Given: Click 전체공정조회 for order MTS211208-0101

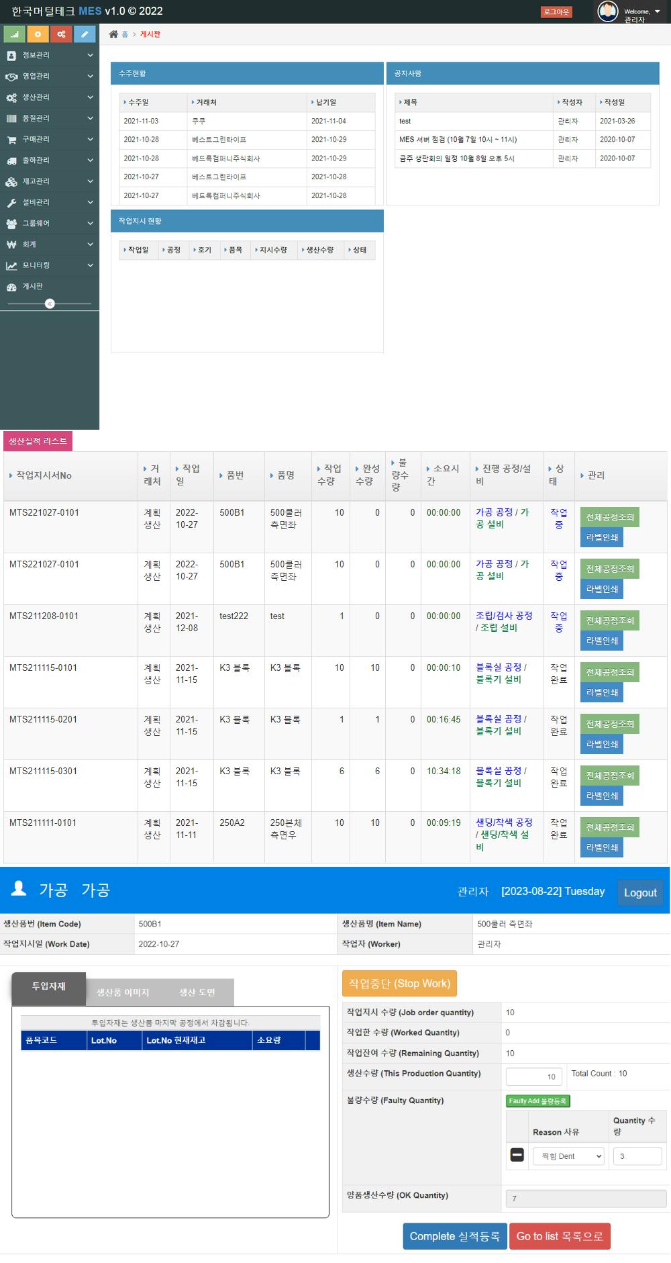Looking at the screenshot, I should [x=609, y=620].
